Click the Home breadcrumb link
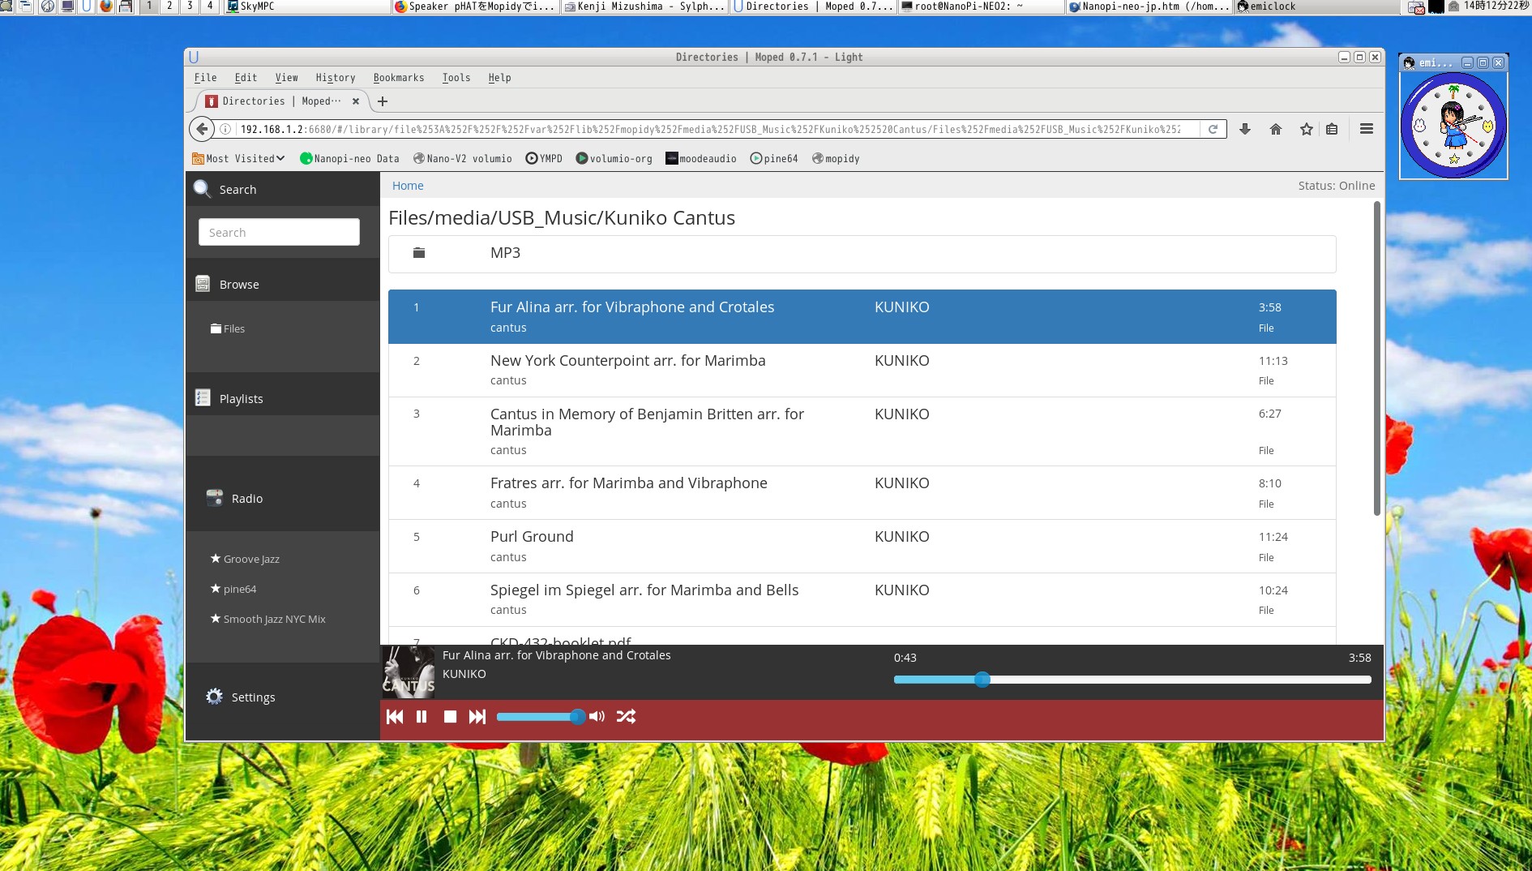 click(408, 186)
